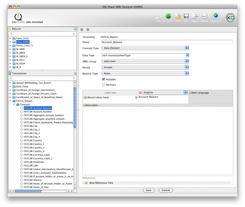This screenshot has height=207, width=245.
Task: Collapse the FATCA_Report taxonomy
Action: pyautogui.click(x=10, y=101)
